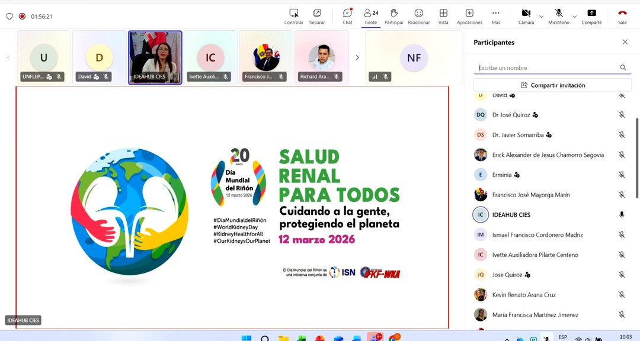Click the participants list scrollbar
640x341 pixels.
[637, 157]
